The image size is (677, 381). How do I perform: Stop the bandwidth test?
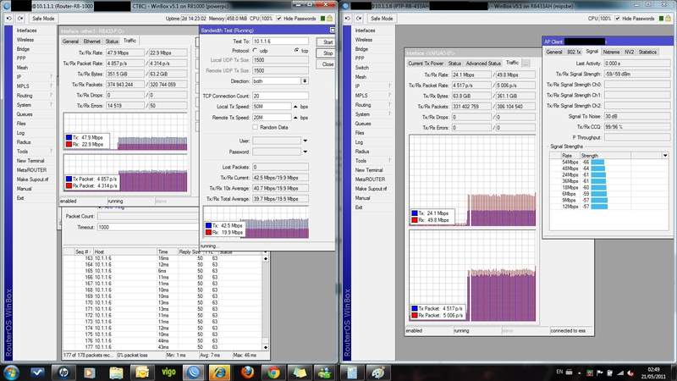tap(327, 53)
